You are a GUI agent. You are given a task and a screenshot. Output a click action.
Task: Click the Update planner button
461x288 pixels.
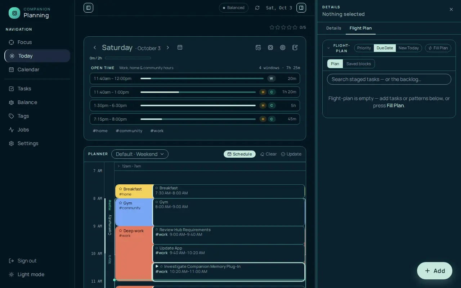tap(291, 154)
